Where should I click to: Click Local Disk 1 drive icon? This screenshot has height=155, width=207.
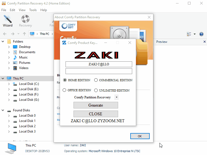15,122
